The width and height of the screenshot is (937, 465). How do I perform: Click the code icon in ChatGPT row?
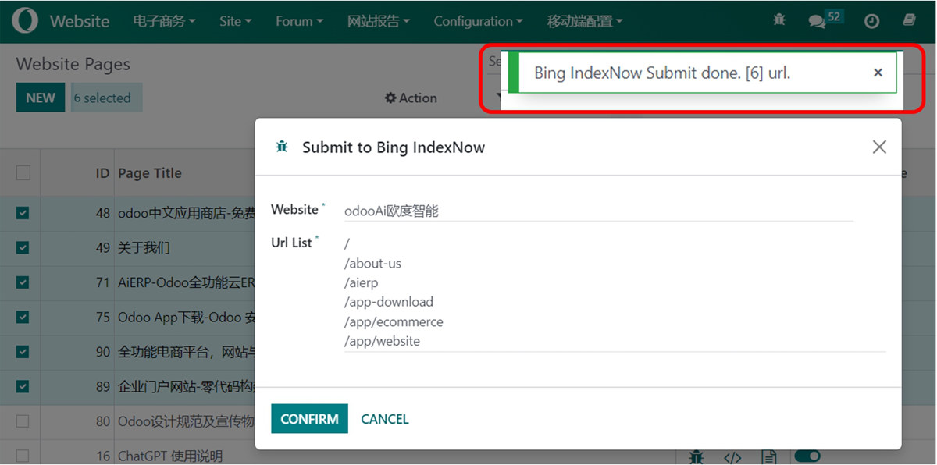[x=732, y=456]
